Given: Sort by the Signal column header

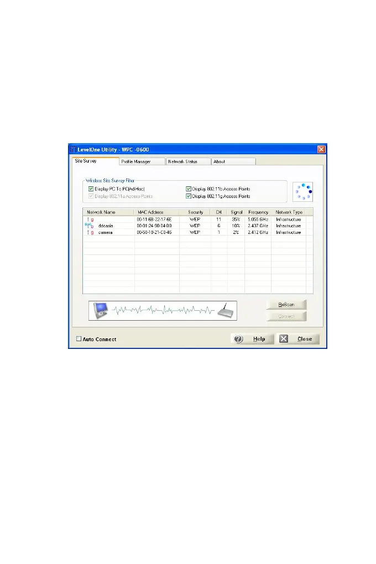Looking at the screenshot, I should click(x=236, y=212).
